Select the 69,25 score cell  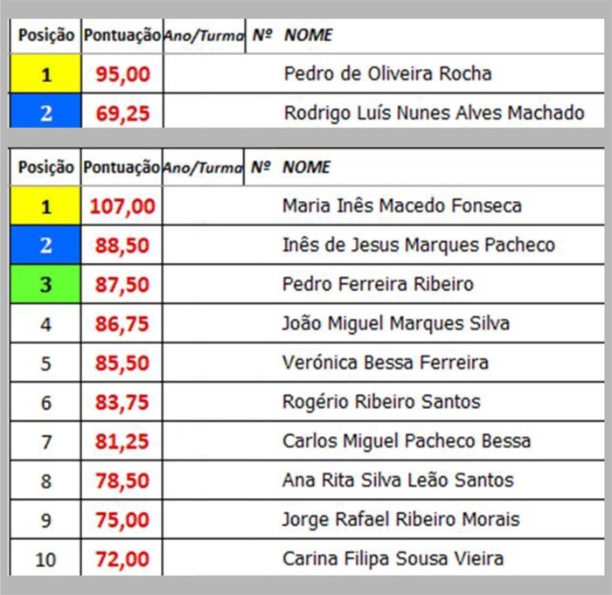(122, 113)
